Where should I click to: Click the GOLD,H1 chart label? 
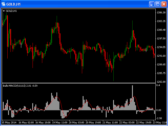pos(11,11)
